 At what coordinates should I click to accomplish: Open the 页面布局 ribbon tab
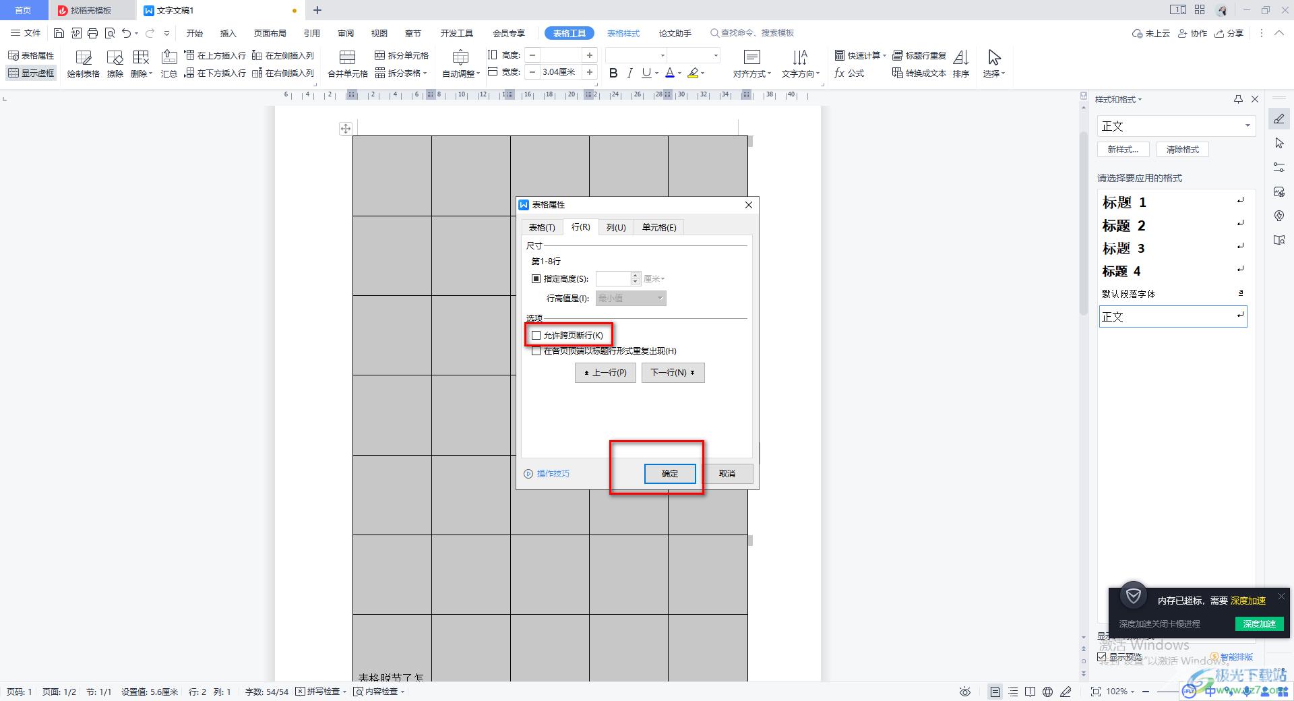coord(270,33)
